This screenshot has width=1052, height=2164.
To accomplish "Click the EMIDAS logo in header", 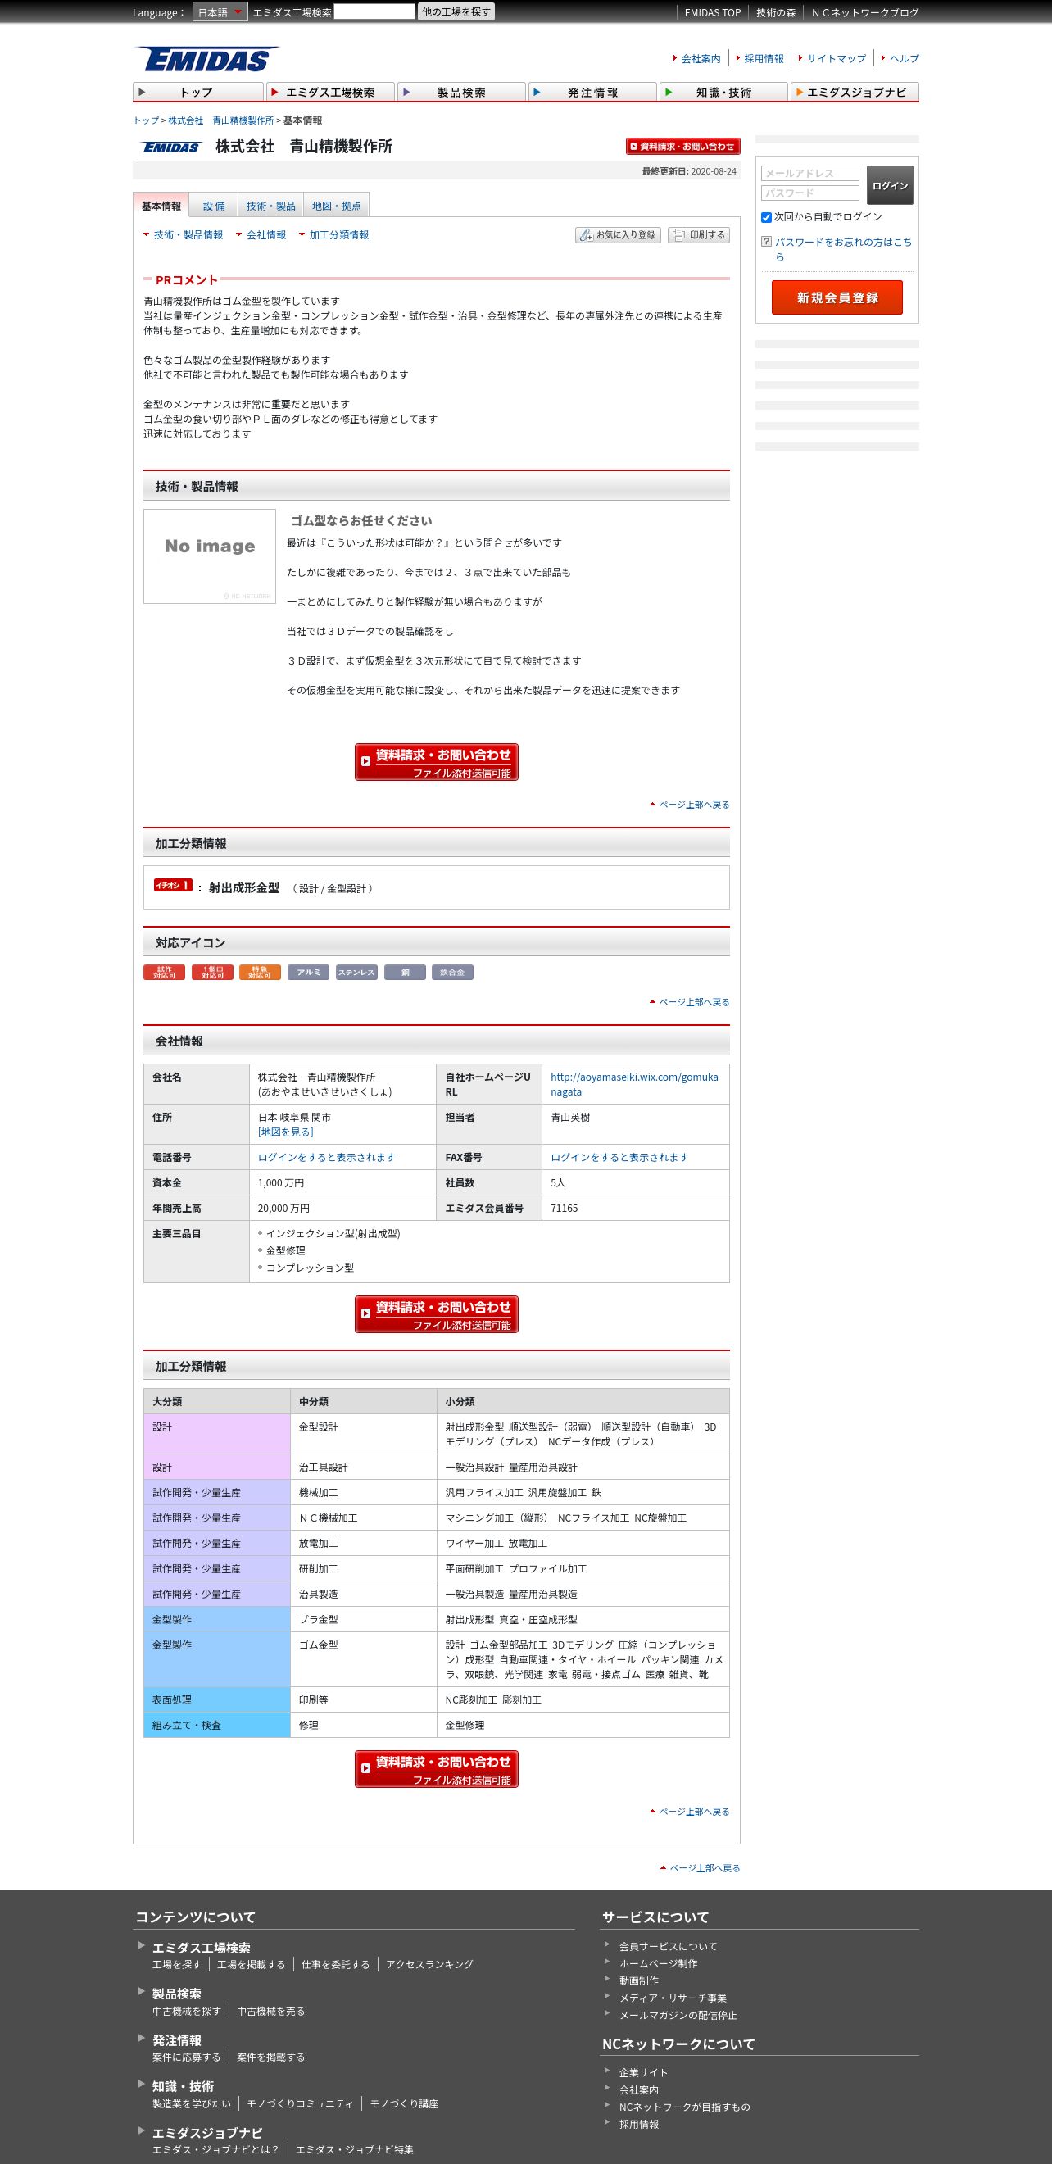I will click(x=206, y=59).
